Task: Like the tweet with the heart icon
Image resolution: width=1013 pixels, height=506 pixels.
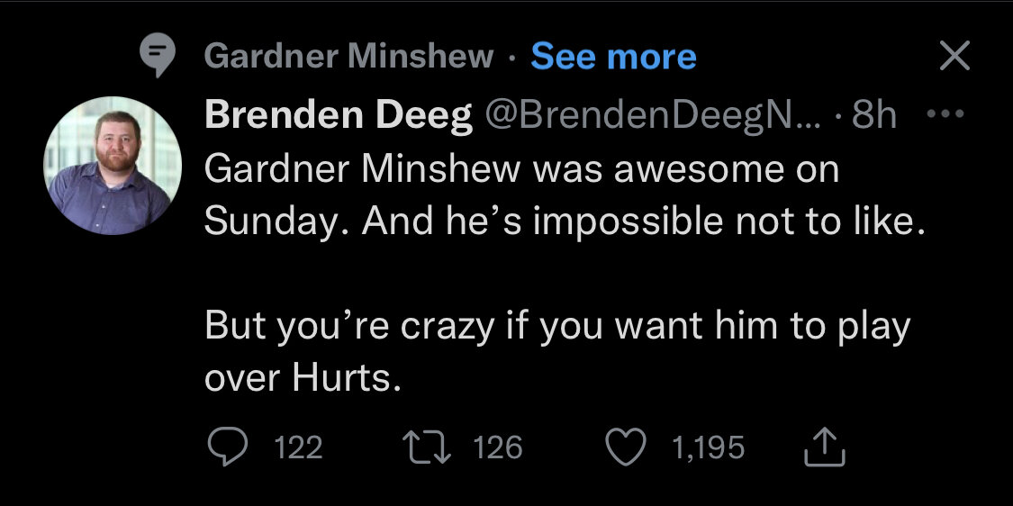Action: [626, 447]
